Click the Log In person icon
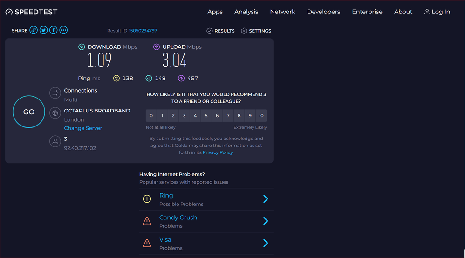This screenshot has height=258, width=465. tap(427, 12)
